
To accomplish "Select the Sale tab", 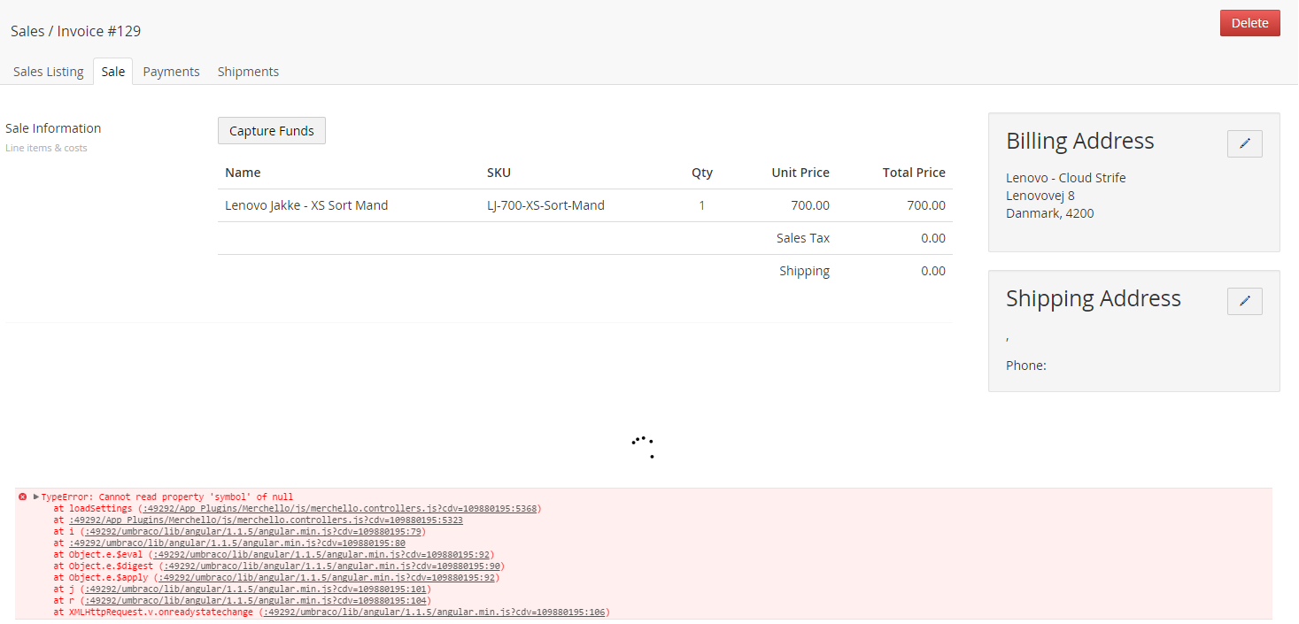I will pos(113,72).
